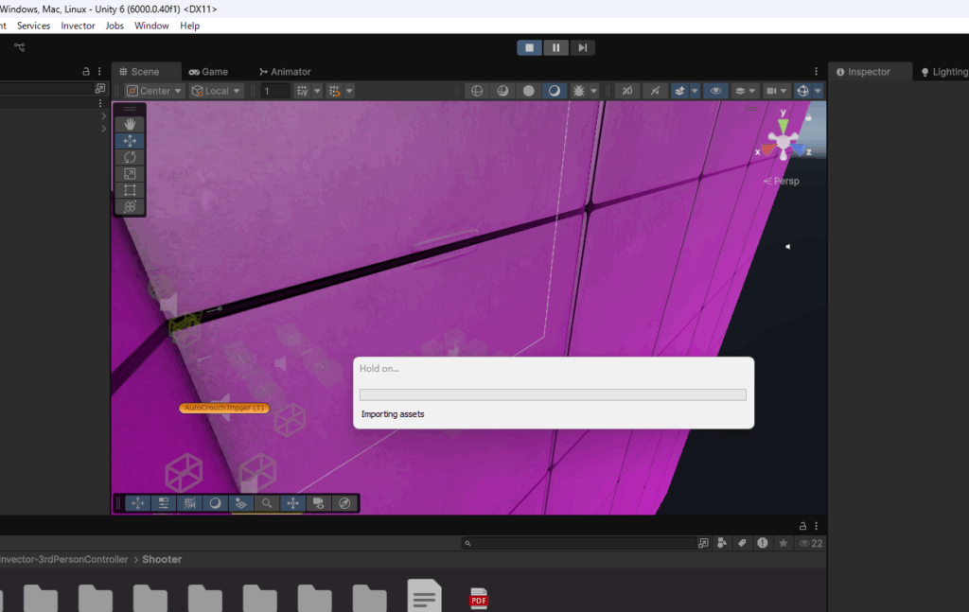This screenshot has width=969, height=612.
Task: Expand the Gizmos dropdown arrow
Action: (x=818, y=91)
